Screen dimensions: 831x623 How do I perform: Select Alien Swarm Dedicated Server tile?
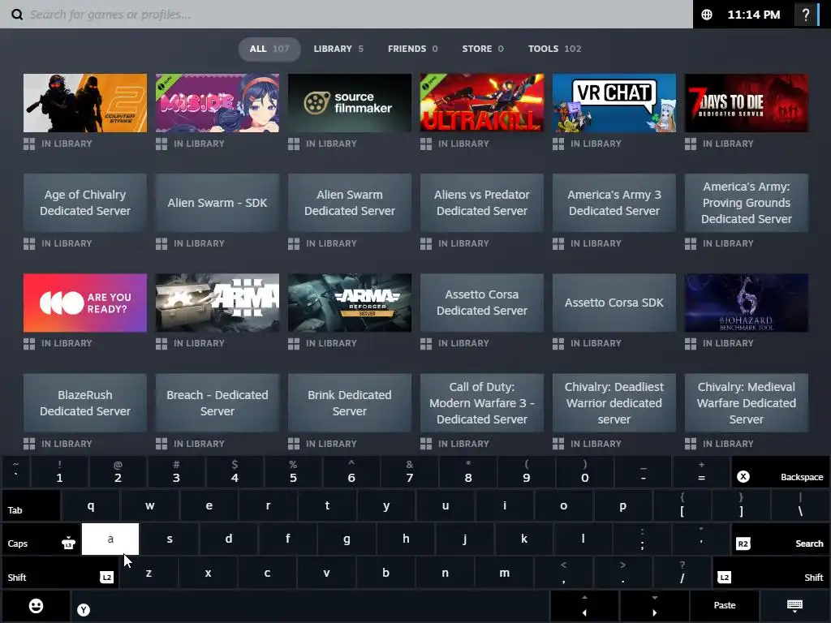coord(350,203)
